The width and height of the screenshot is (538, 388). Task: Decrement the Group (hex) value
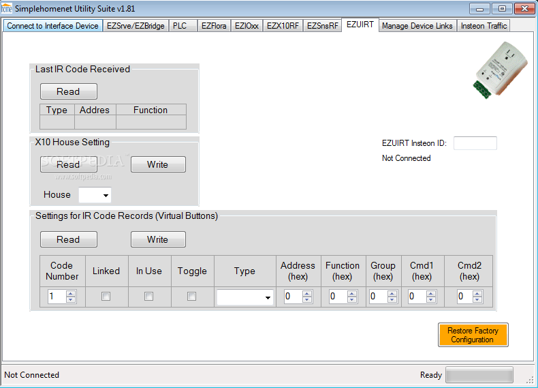(x=392, y=299)
